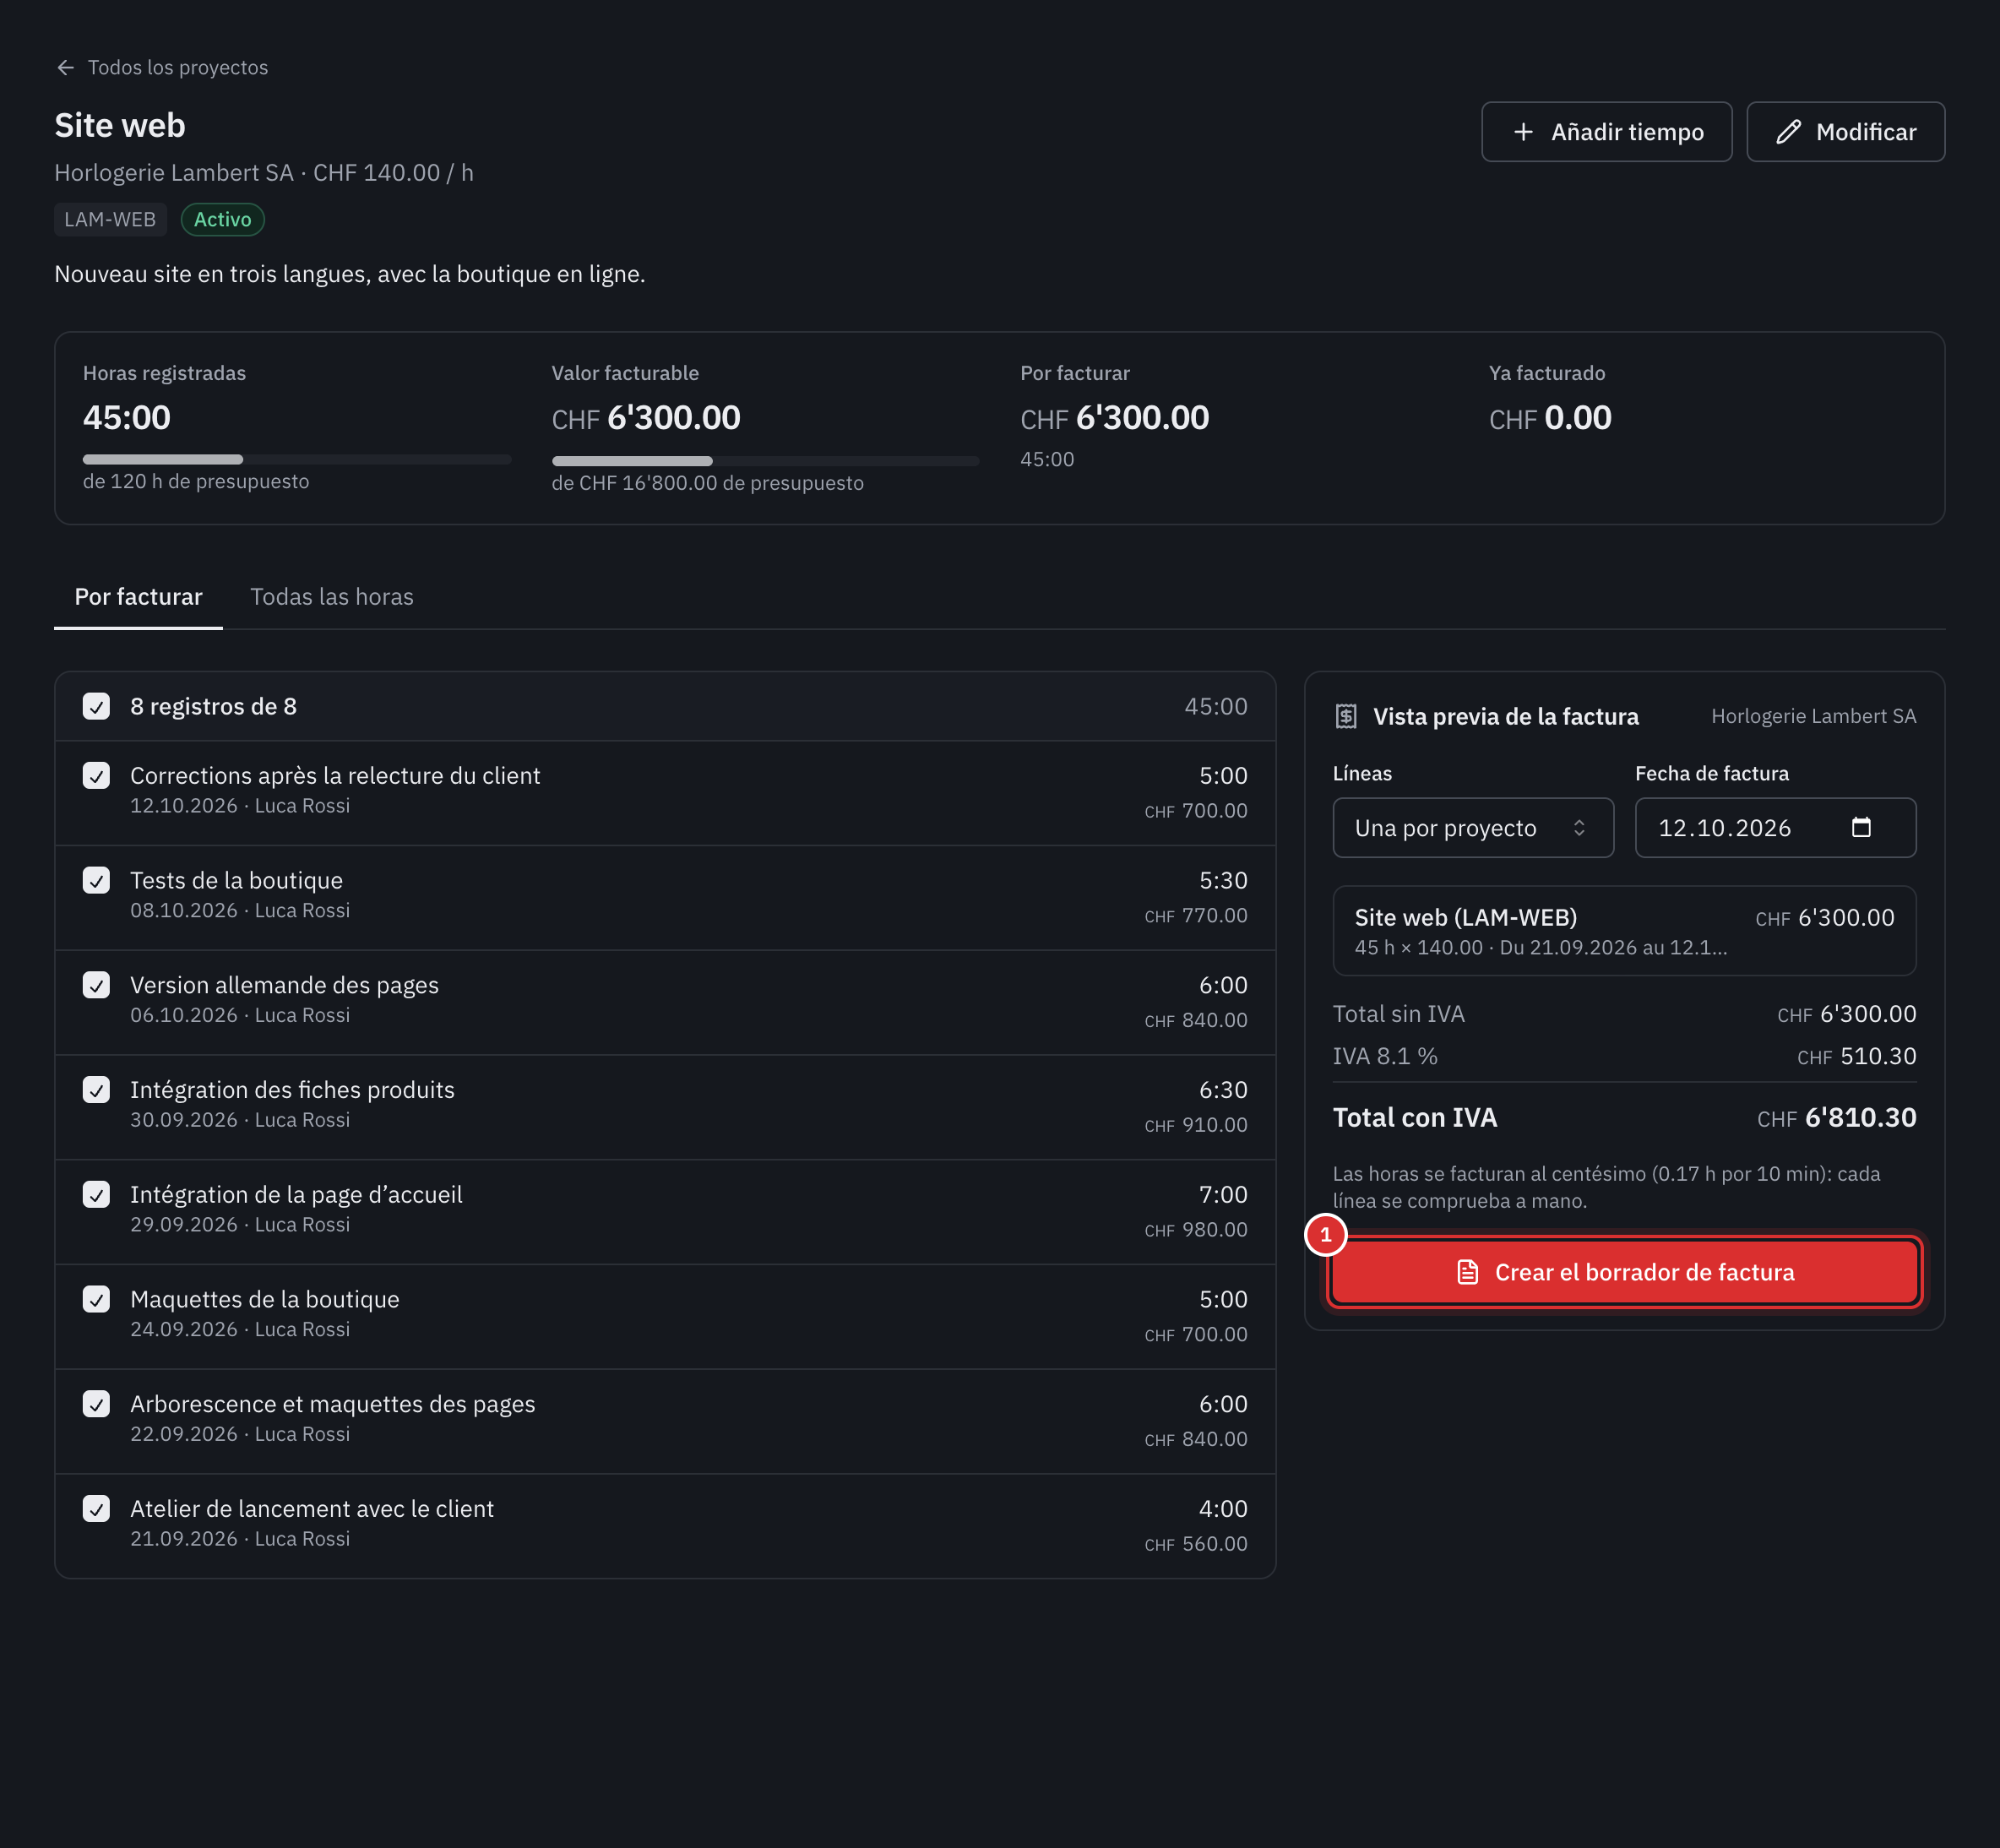Select the Por facturar tab
Viewport: 2000px width, 1848px height.
(x=138, y=597)
